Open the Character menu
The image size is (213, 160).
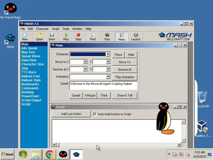click(x=42, y=29)
